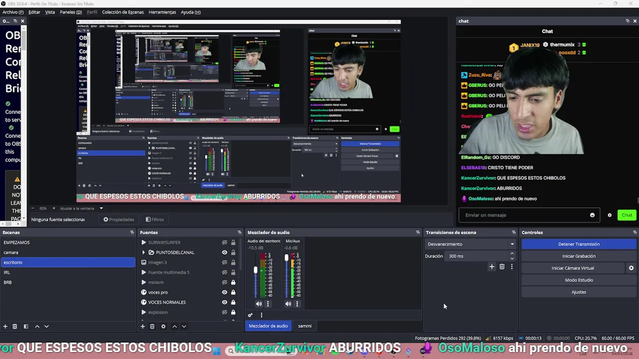Open Colección de Escenas menu
The height and width of the screenshot is (359, 639).
coord(123,12)
